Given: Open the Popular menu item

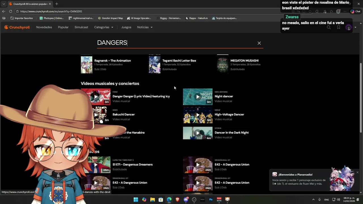Looking at the screenshot, I should tap(63, 27).
